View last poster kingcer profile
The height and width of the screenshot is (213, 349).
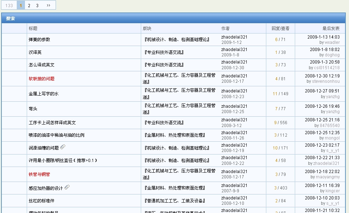(333, 191)
